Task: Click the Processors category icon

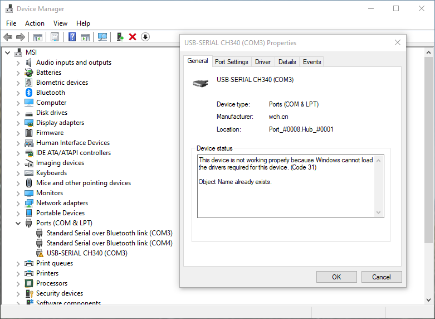Action: pos(29,283)
